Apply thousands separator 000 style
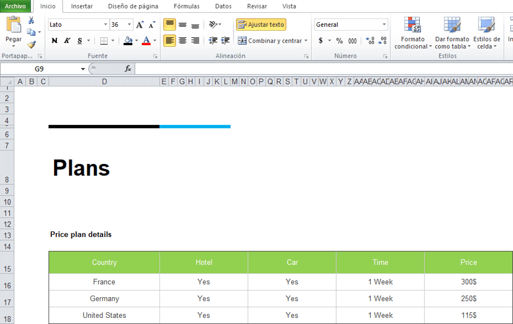The image size is (513, 324). pyautogui.click(x=352, y=41)
